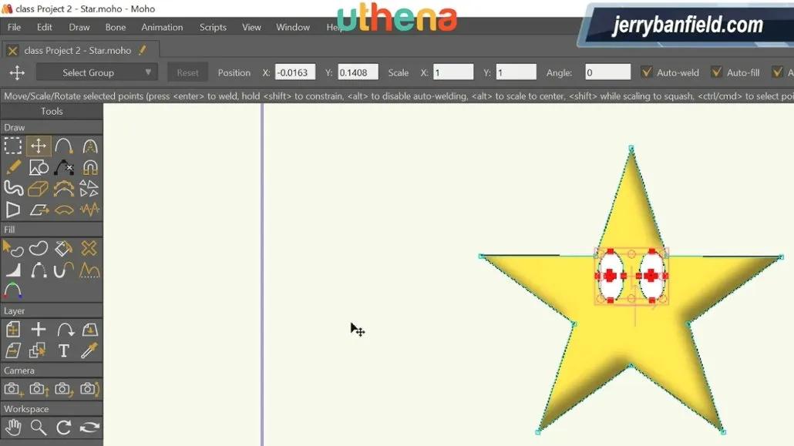The height and width of the screenshot is (446, 794).
Task: Pick the Draw Shape tool
Action: 39,167
